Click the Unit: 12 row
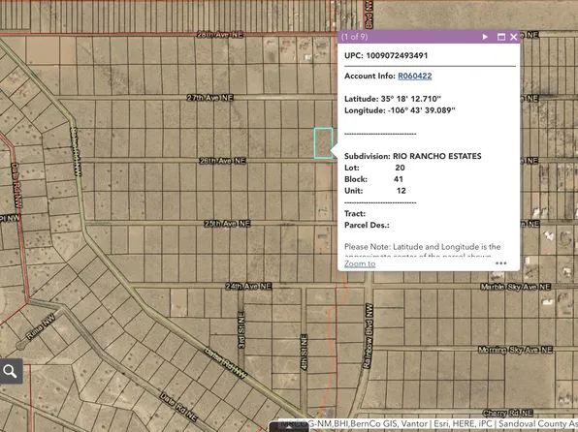The height and width of the screenshot is (432, 578). tap(375, 191)
